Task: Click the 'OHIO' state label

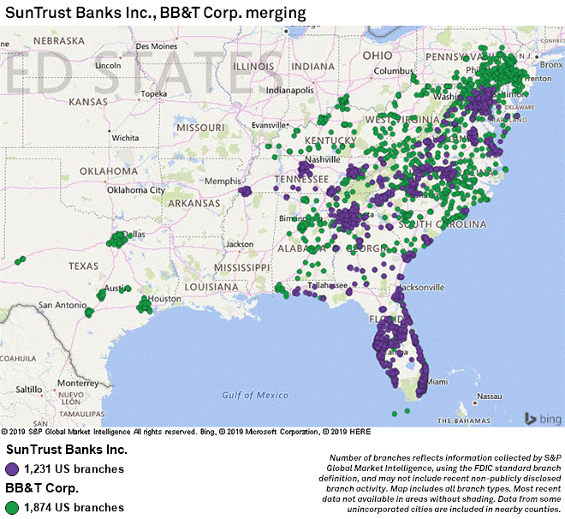Action: [378, 56]
